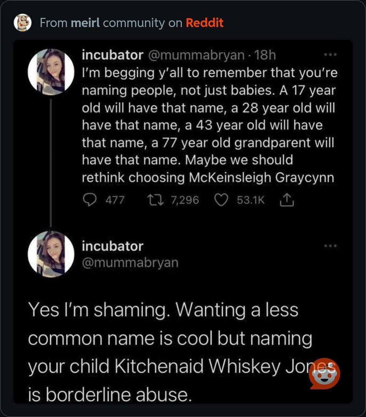The height and width of the screenshot is (417, 366).
Task: Expand the three-dot menu on the lower tweet
Action: click(330, 246)
